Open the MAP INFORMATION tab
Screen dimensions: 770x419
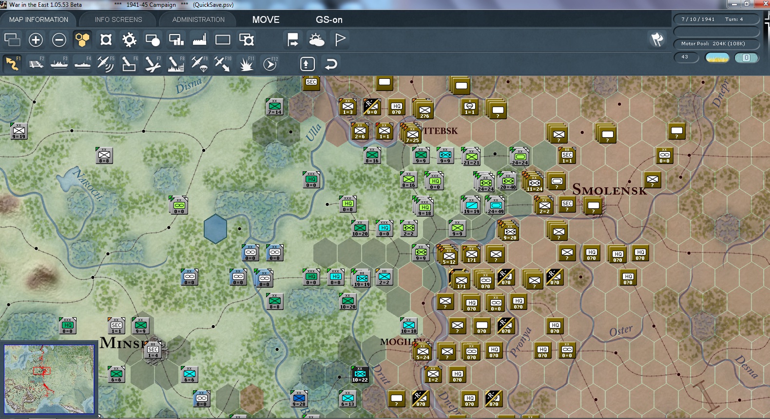[x=38, y=19]
